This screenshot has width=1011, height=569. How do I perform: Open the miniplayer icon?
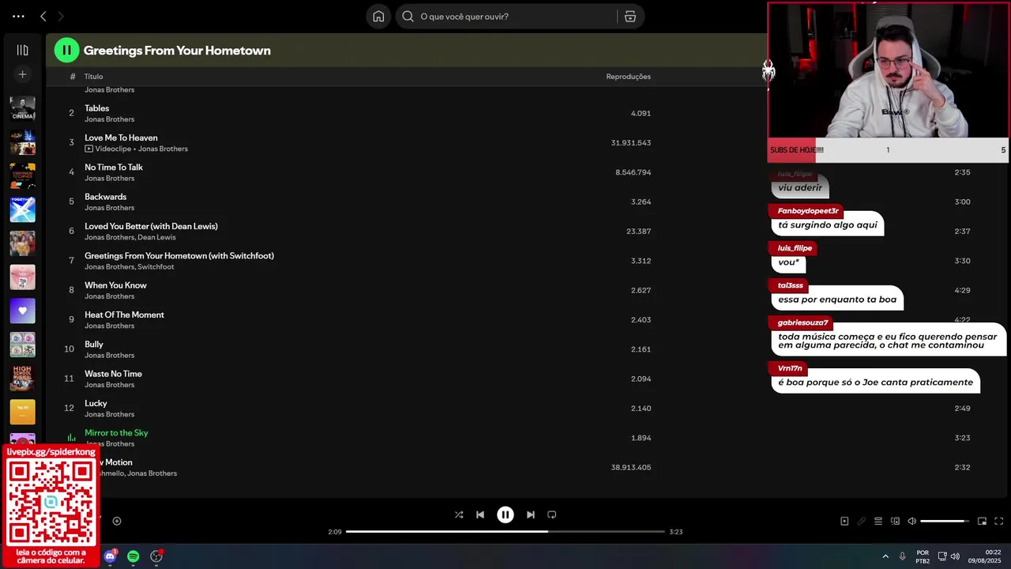pyautogui.click(x=982, y=521)
